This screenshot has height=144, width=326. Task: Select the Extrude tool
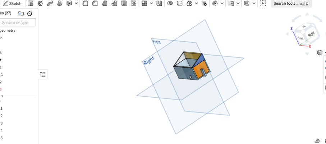[x=31, y=4]
